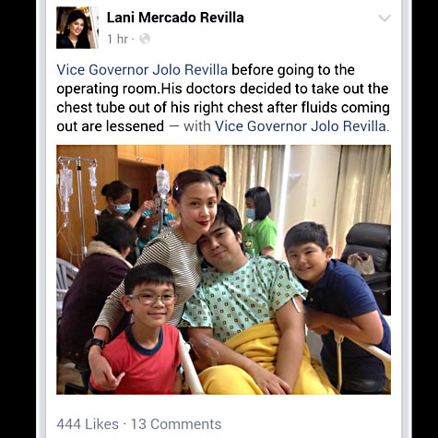Click the word 'with' before the tagged name
The width and height of the screenshot is (438, 438).
click(x=197, y=126)
